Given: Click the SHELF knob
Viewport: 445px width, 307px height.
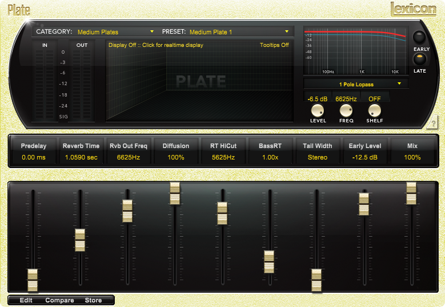Looking at the screenshot, I should click(374, 110).
